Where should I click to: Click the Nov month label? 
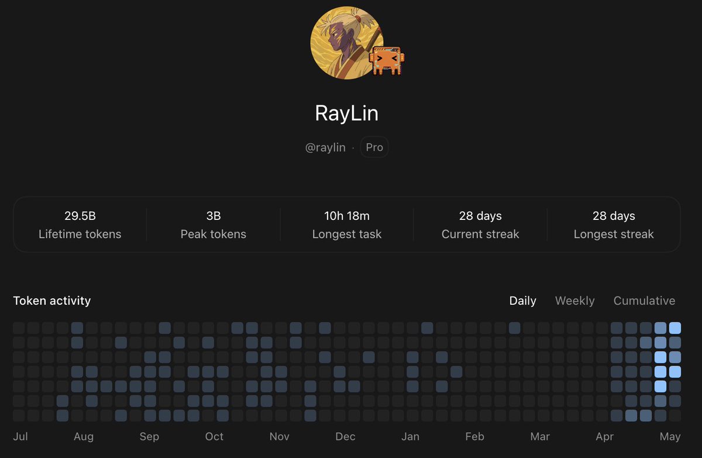coord(280,436)
